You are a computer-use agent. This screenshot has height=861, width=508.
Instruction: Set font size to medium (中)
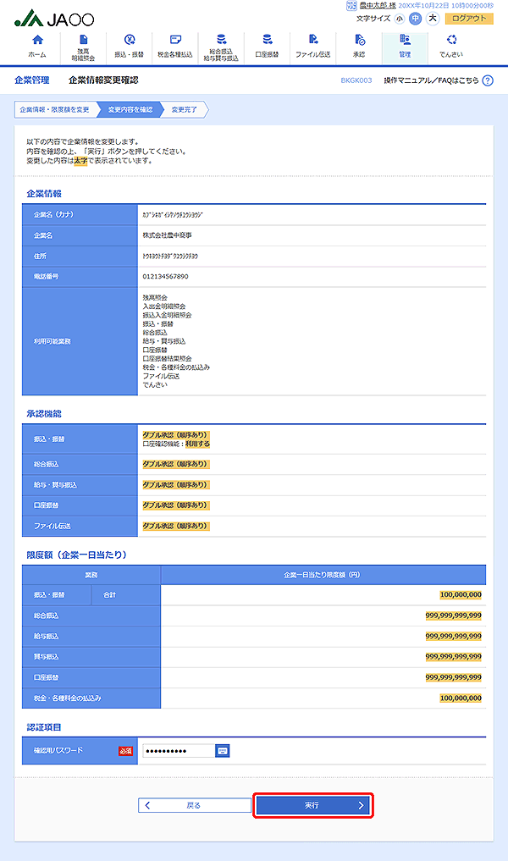(x=416, y=18)
